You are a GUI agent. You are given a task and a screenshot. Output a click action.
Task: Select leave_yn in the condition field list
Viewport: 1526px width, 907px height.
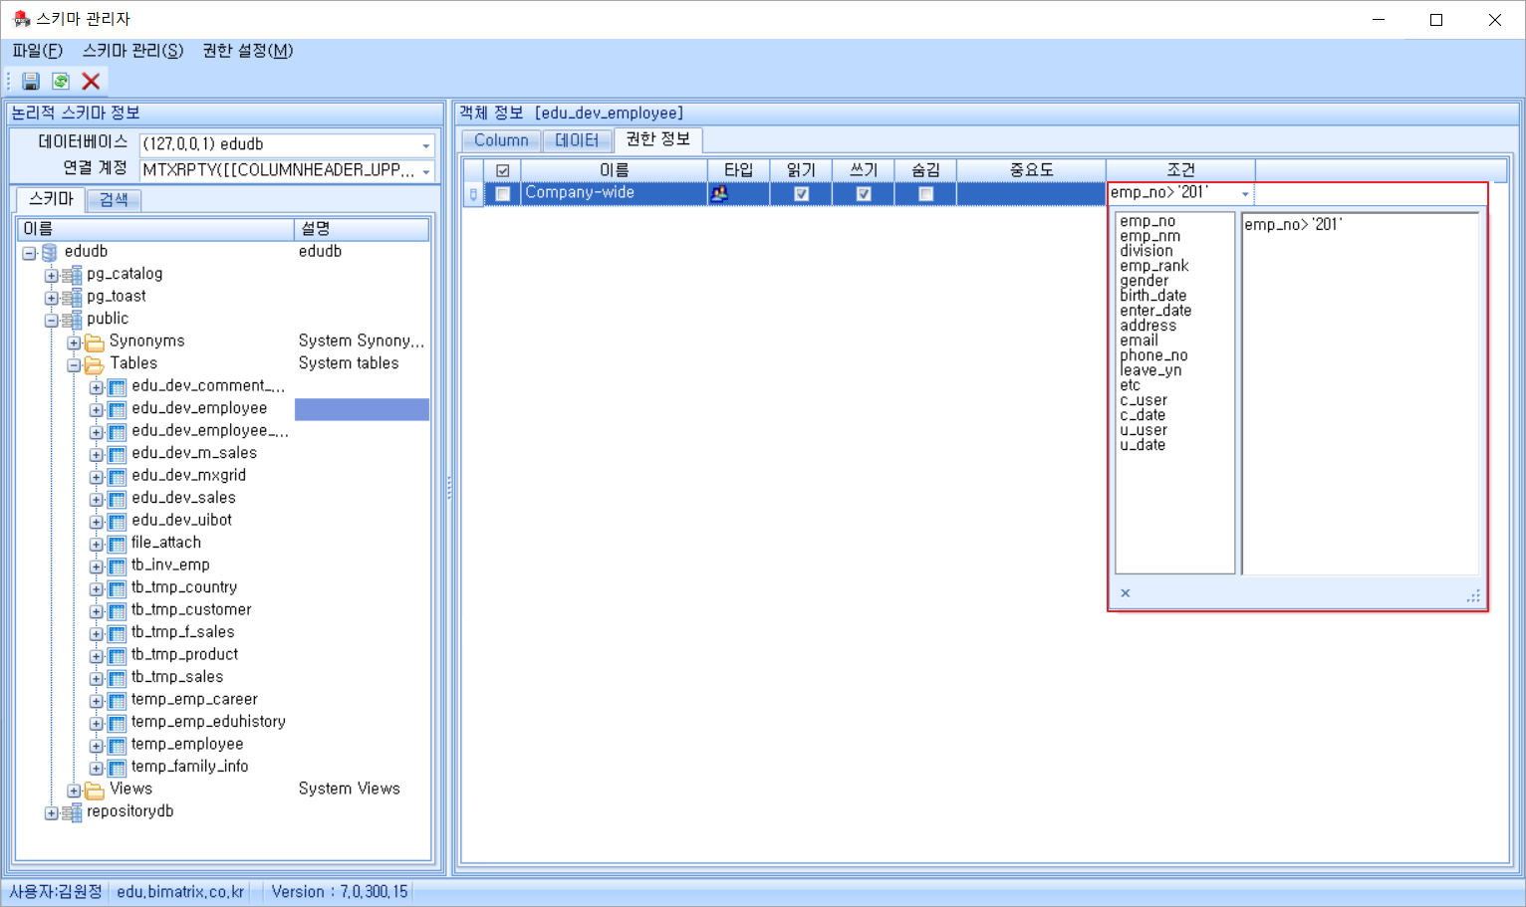coord(1150,370)
